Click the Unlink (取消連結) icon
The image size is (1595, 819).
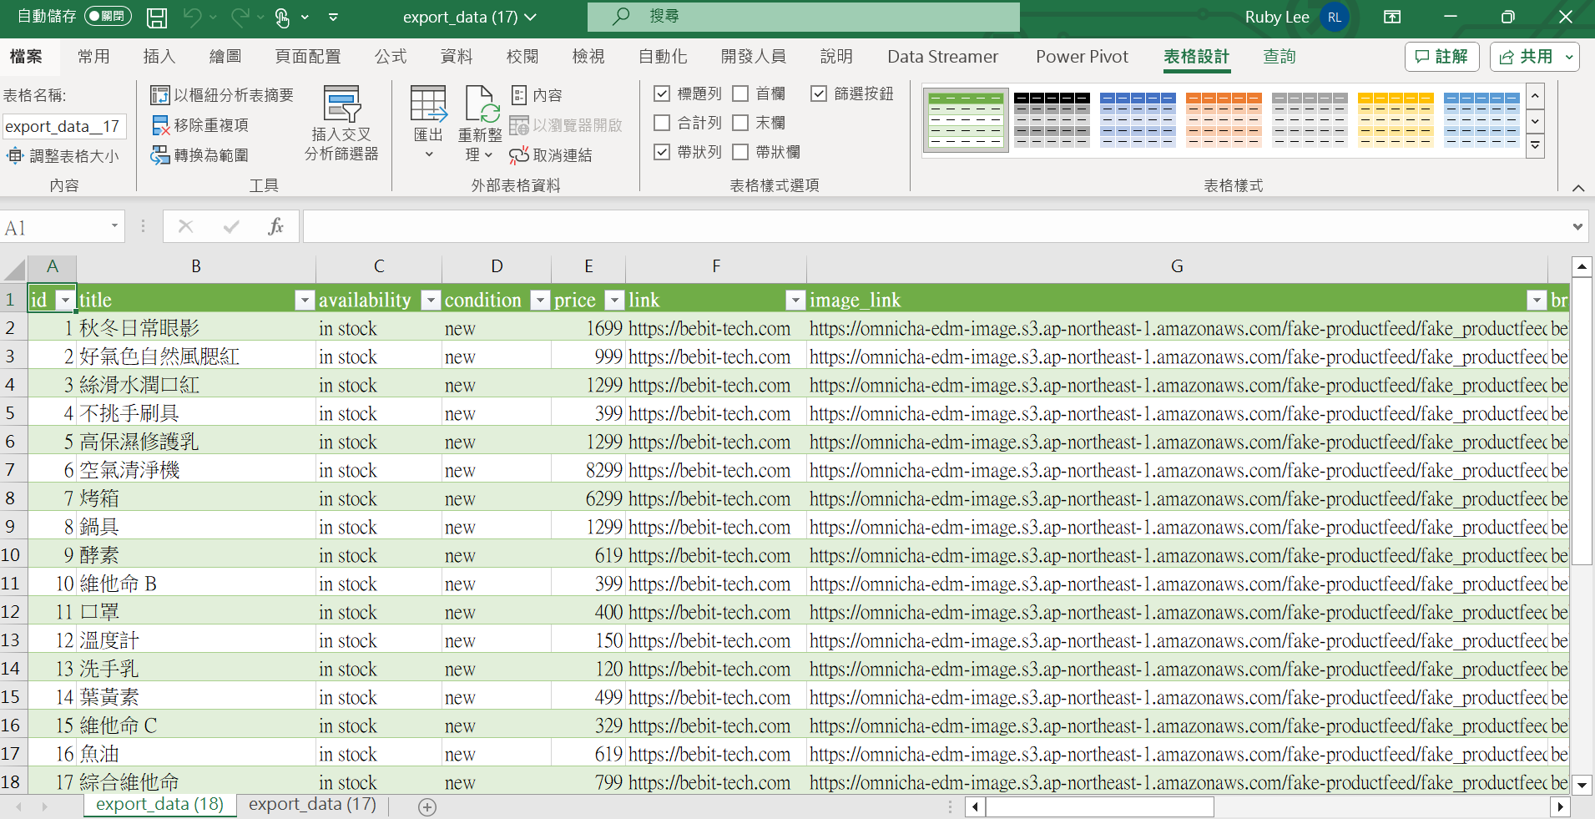(x=519, y=155)
